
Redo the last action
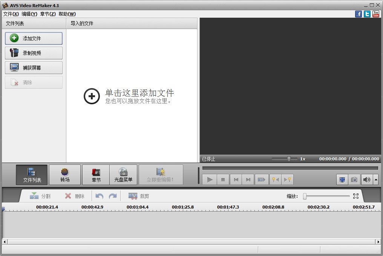113,196
